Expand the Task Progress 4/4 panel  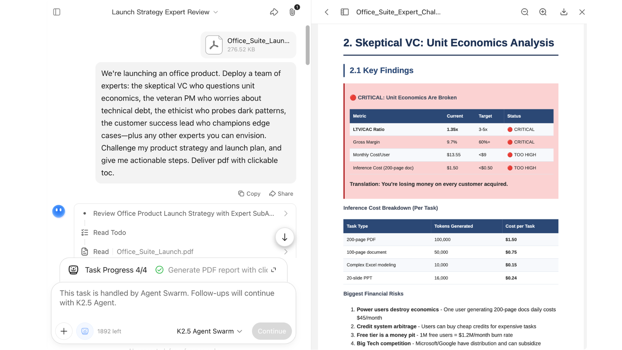(x=274, y=270)
